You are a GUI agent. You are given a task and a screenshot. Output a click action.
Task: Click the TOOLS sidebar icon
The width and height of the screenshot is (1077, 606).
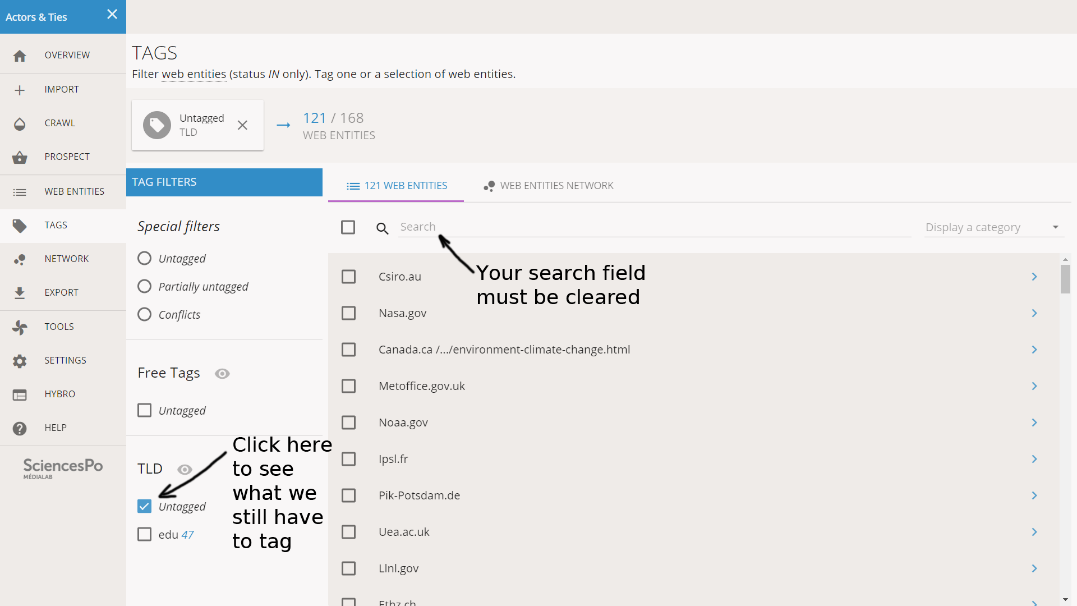(19, 327)
